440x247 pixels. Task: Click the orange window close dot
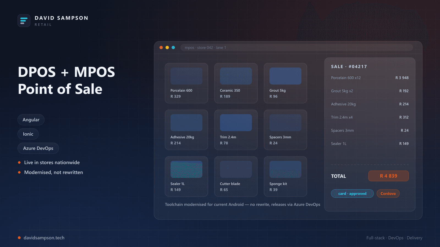tap(161, 47)
